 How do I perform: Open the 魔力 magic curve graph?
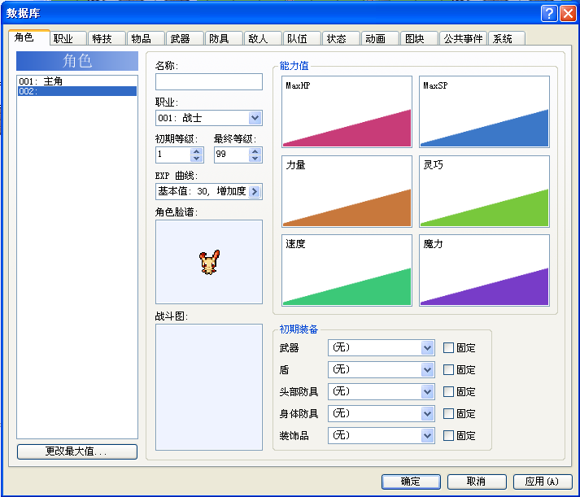(484, 270)
